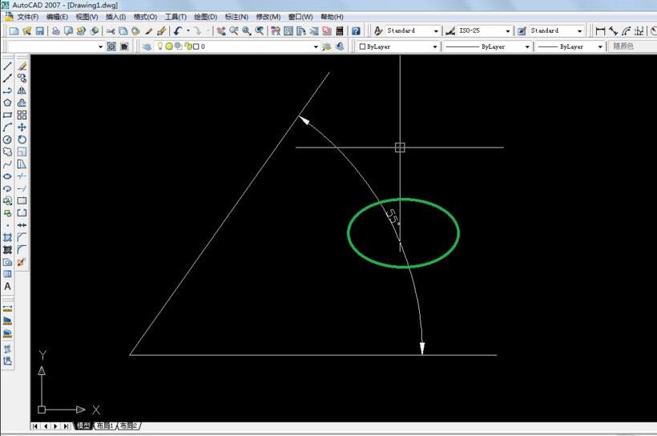The image size is (657, 436).
Task: Open the ByLayer linetype dropdown
Action: pos(527,46)
